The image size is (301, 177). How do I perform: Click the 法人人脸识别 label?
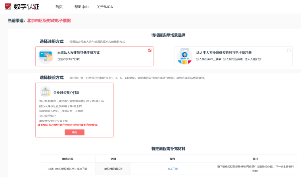pyautogui.click(x=253, y=59)
